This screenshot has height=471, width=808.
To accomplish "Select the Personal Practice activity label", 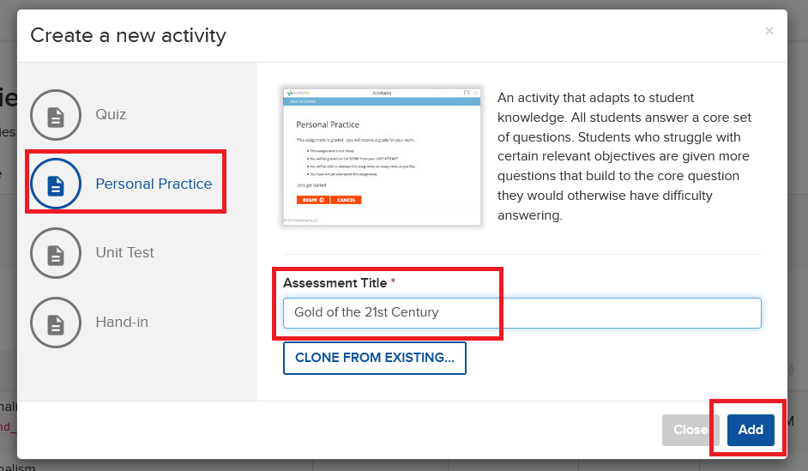I will [154, 184].
